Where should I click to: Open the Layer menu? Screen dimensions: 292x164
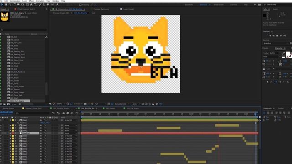[25, 1]
